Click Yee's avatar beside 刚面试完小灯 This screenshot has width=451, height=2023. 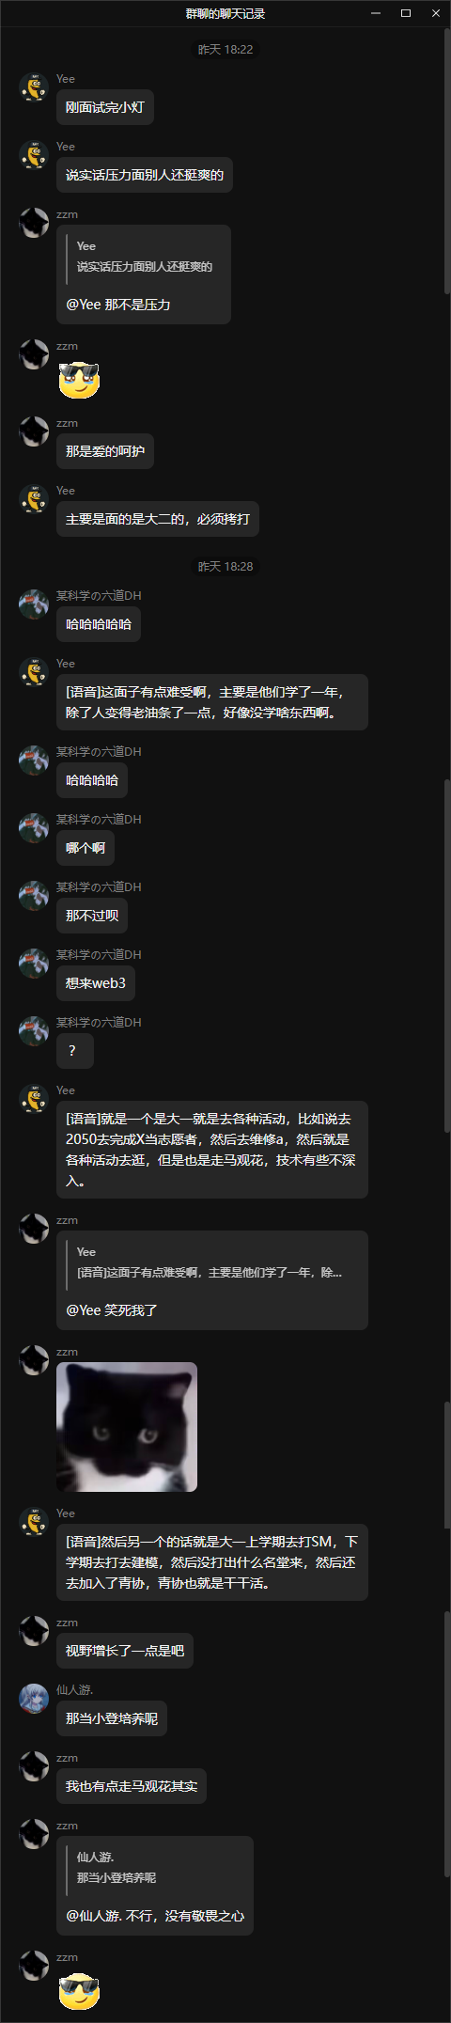[x=34, y=87]
